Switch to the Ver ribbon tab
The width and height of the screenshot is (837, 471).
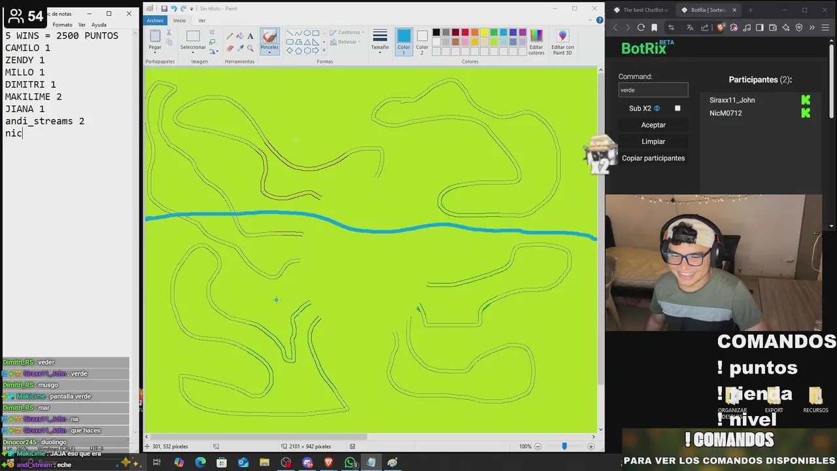[x=201, y=20]
